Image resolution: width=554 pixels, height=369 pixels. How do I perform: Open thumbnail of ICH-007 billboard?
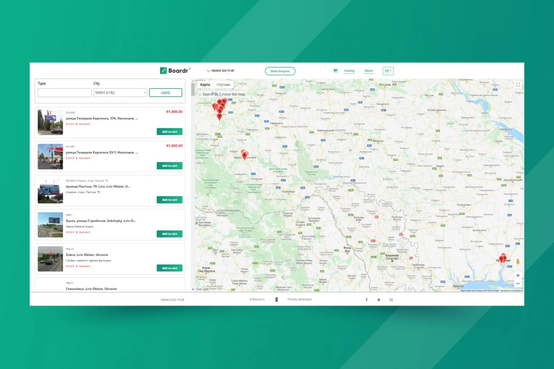[50, 156]
